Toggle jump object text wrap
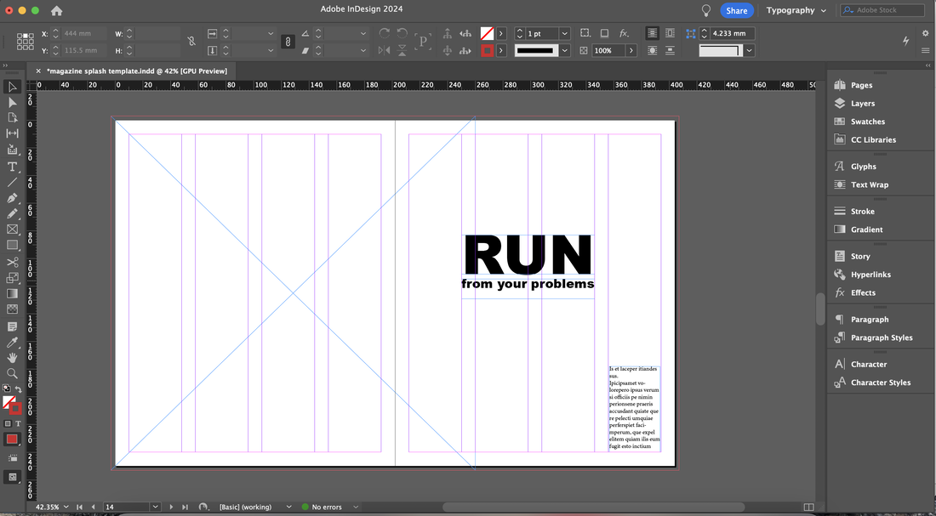Image resolution: width=936 pixels, height=516 pixels. pos(670,51)
